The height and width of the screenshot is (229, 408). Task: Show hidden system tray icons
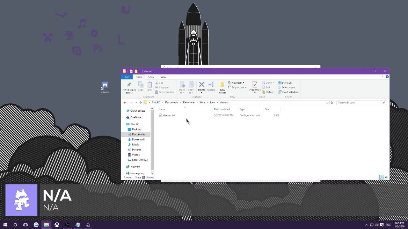click(x=366, y=225)
